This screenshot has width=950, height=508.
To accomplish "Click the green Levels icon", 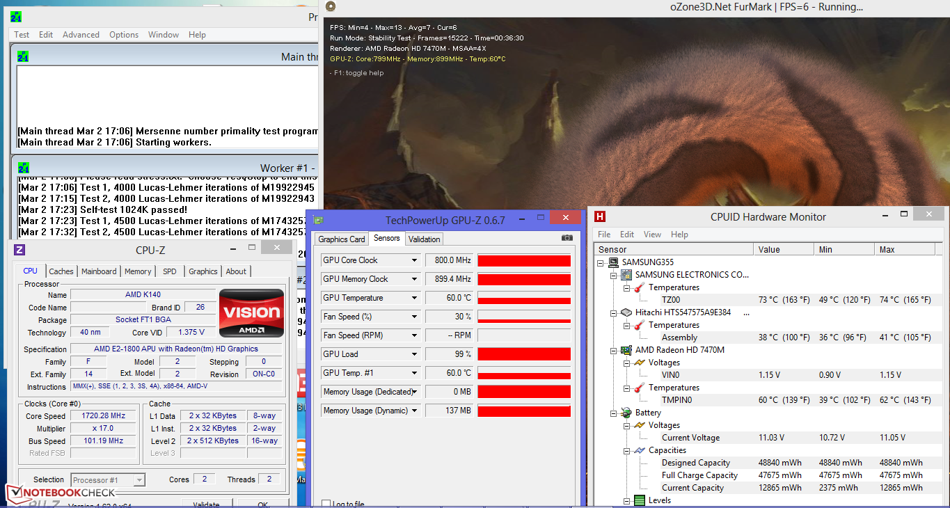I will 639,500.
